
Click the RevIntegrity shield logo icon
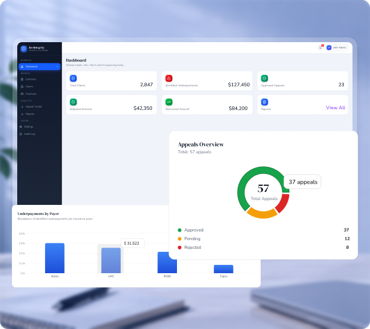tap(24, 49)
